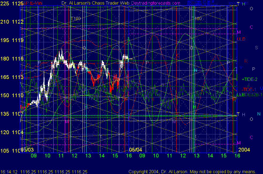Viewport: 263px width, 174px height.
Task: Click the "Copyright 2004, Dr. Al Larson" notice
Action: click(192, 172)
